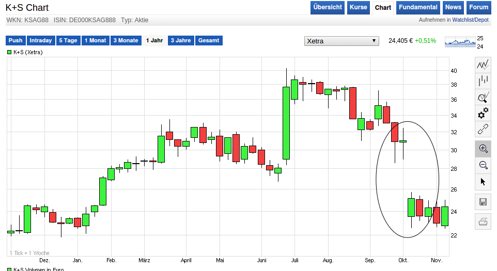The width and height of the screenshot is (497, 271).
Task: Switch to the Kurse tab
Action: [x=358, y=7]
